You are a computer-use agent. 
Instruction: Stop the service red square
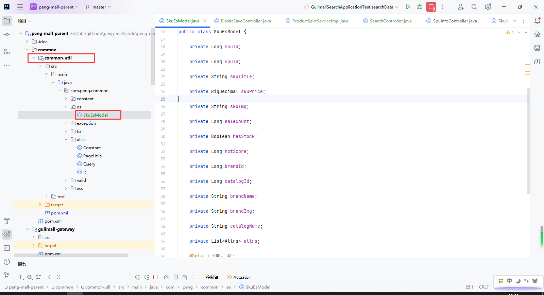[x=155, y=277]
